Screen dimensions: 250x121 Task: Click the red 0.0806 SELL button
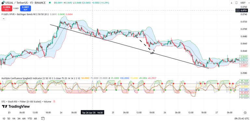(7, 8)
